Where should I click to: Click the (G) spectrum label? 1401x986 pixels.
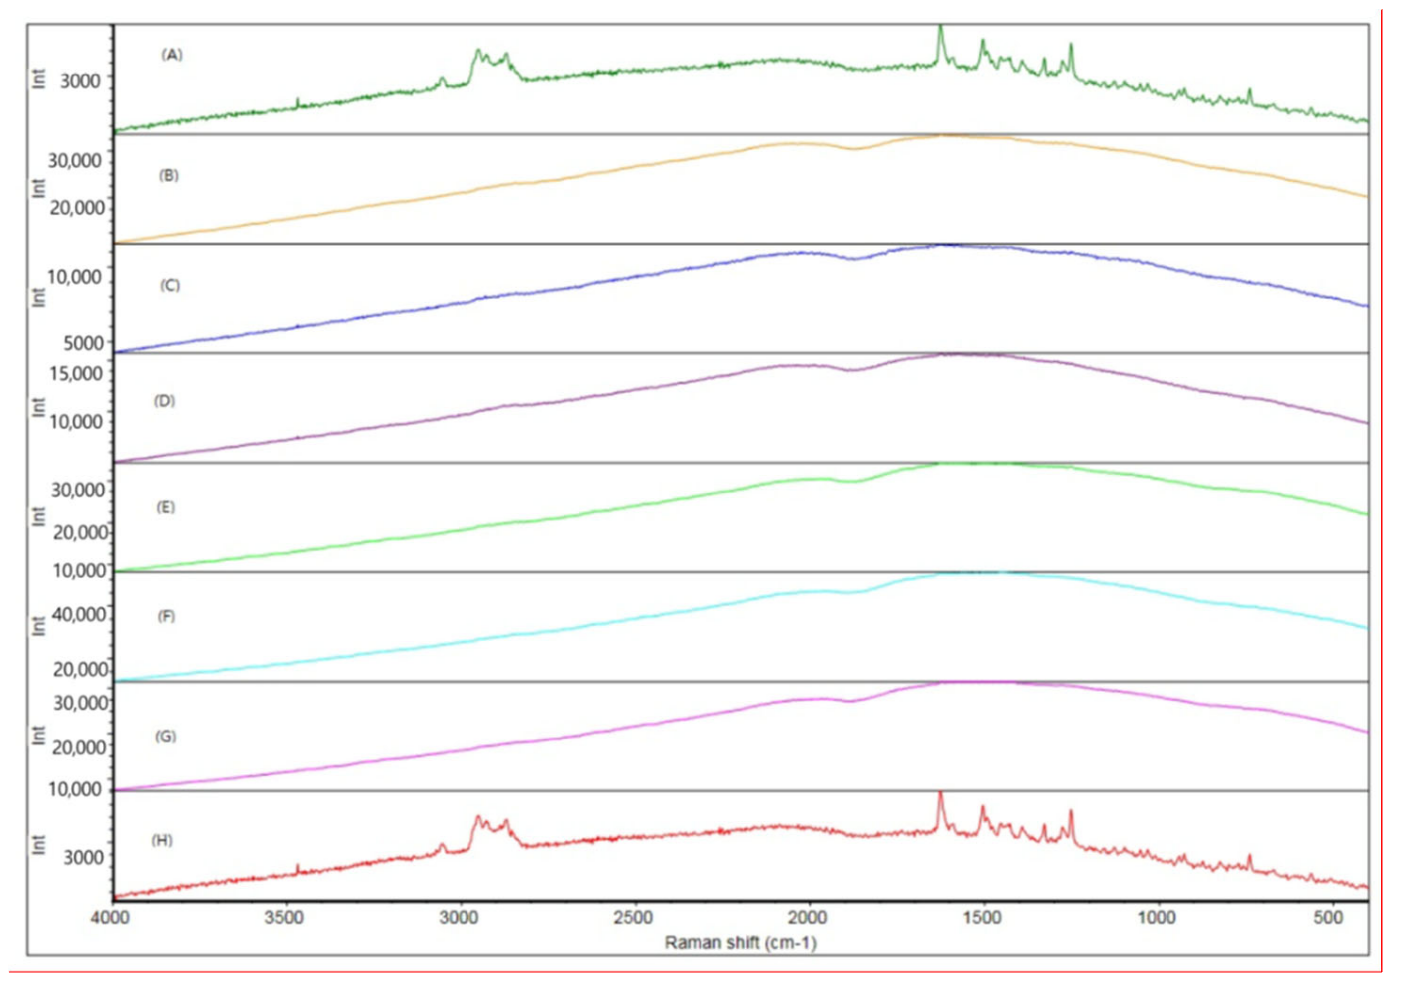tap(165, 737)
